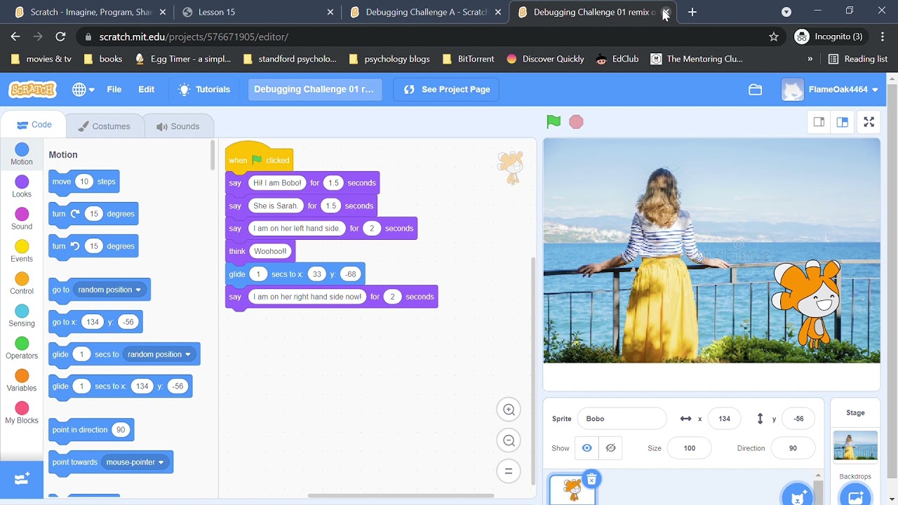Open 'point towards mouse-pointer' dropdown
898x505 pixels.
tap(135, 462)
